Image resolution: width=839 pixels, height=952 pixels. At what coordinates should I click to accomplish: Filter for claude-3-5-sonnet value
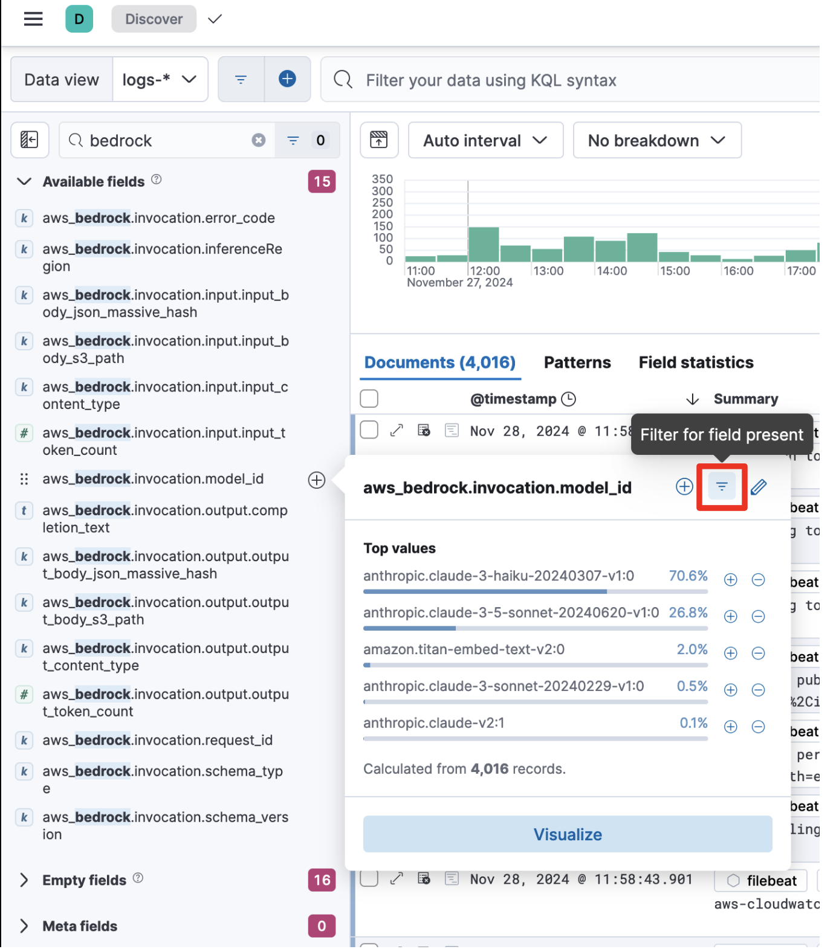tap(731, 617)
